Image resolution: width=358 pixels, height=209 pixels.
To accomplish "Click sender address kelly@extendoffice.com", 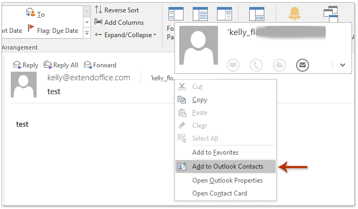I will coord(89,78).
